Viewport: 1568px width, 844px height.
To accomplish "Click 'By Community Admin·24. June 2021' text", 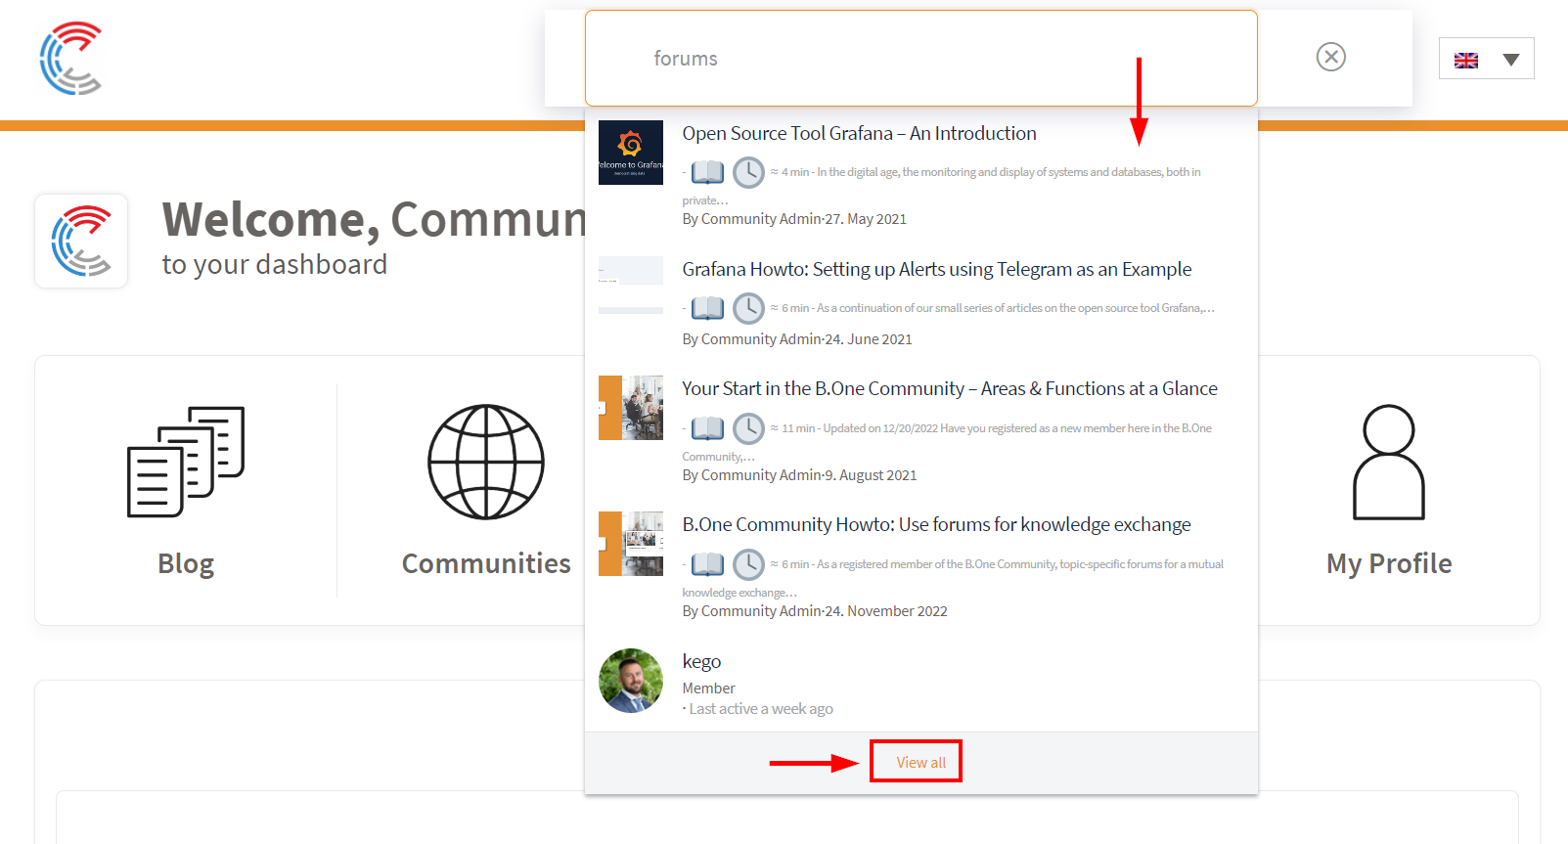I will 797,339.
